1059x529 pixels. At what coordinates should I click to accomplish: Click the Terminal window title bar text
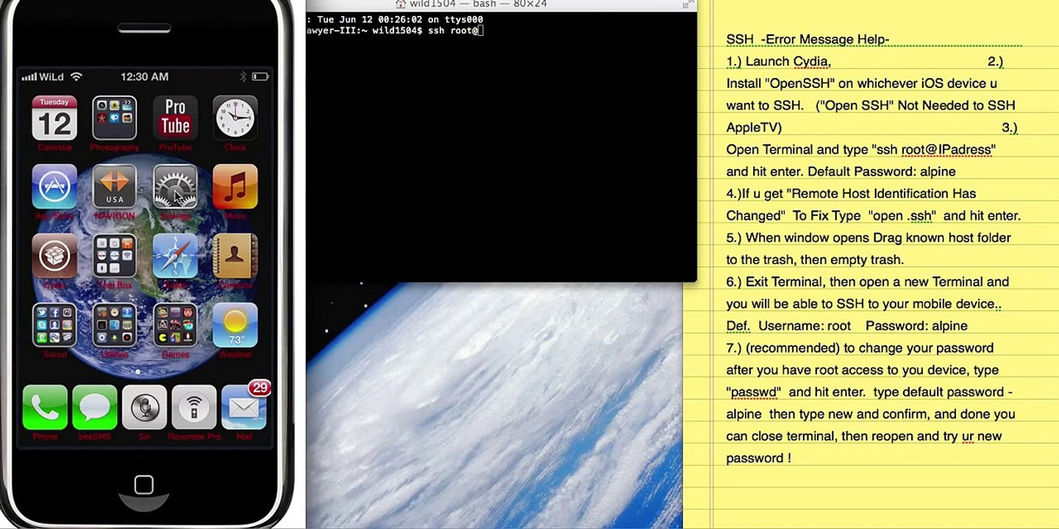click(478, 4)
